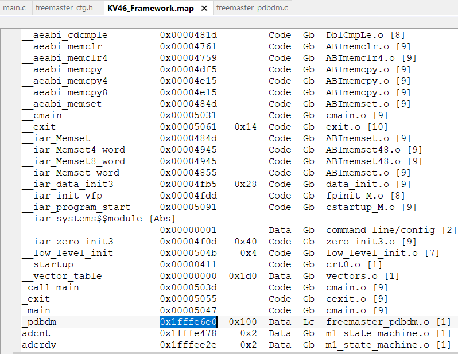458x354 pixels.
Task: Click the Lc scope in the _pdbdm row
Action: 309,322
